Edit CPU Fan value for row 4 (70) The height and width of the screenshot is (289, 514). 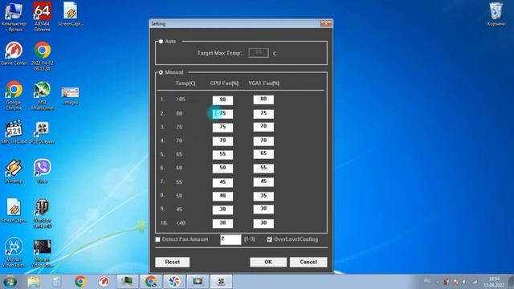222,141
